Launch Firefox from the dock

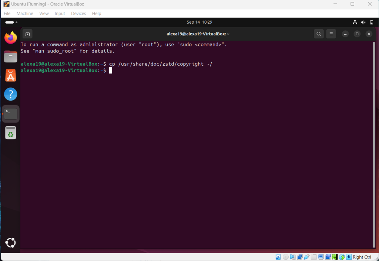point(11,37)
